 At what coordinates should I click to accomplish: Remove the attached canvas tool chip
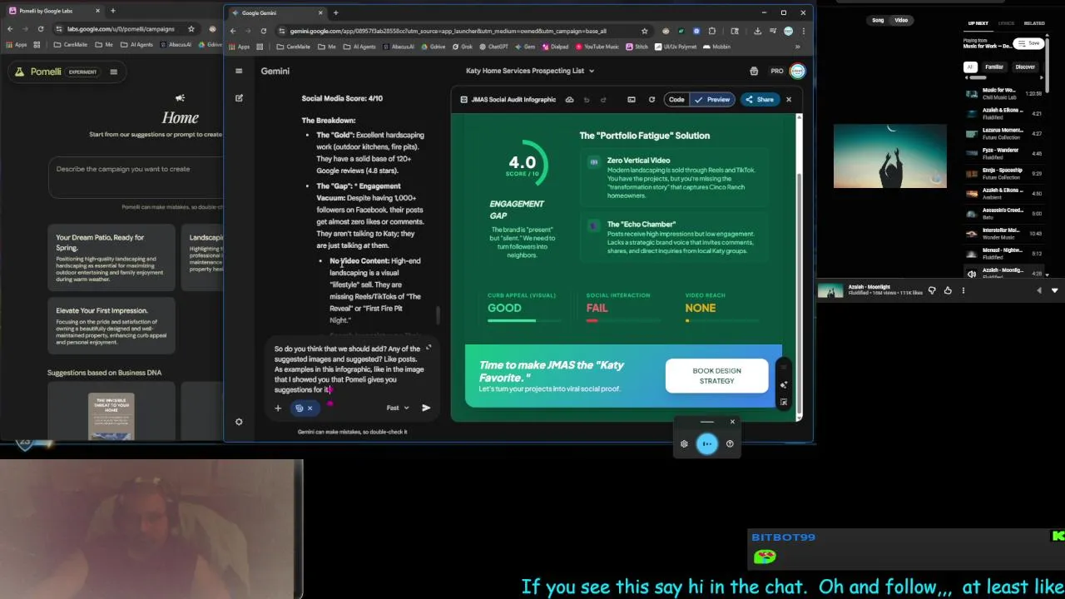(x=310, y=408)
